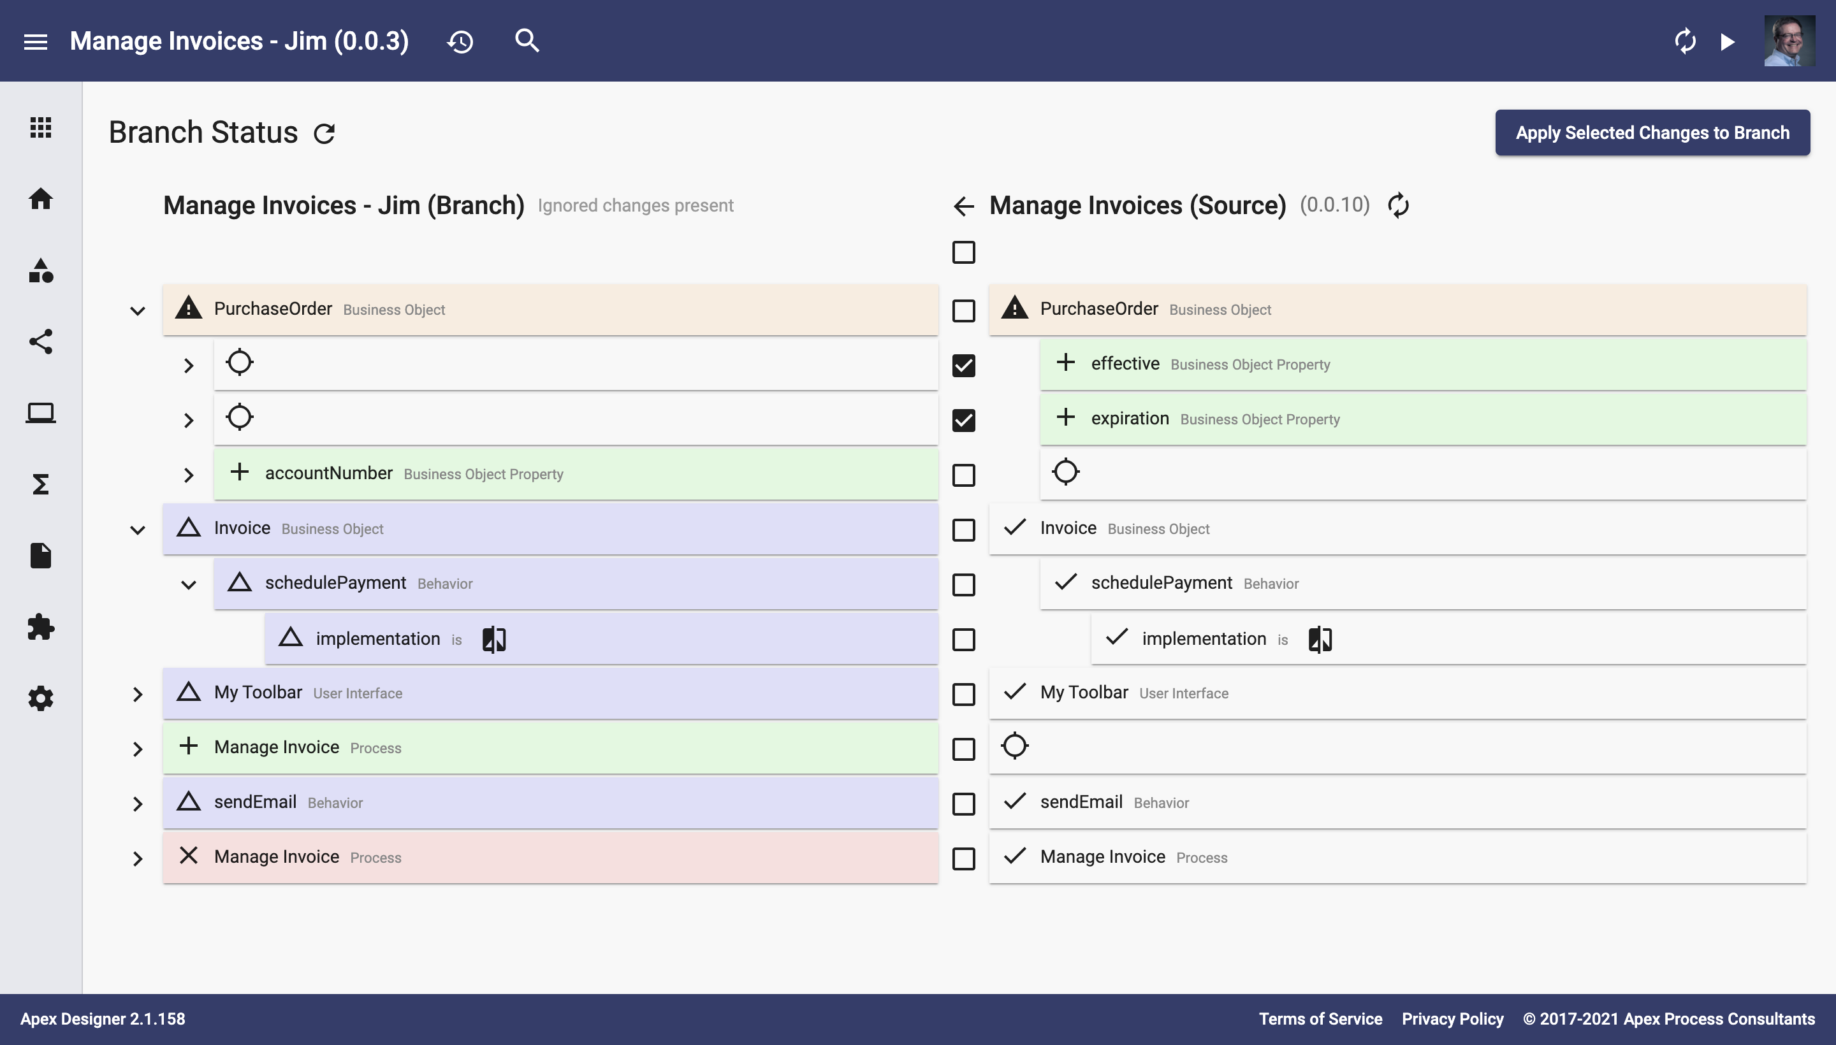Expand the PurchaseOrder Business Object row

[138, 308]
